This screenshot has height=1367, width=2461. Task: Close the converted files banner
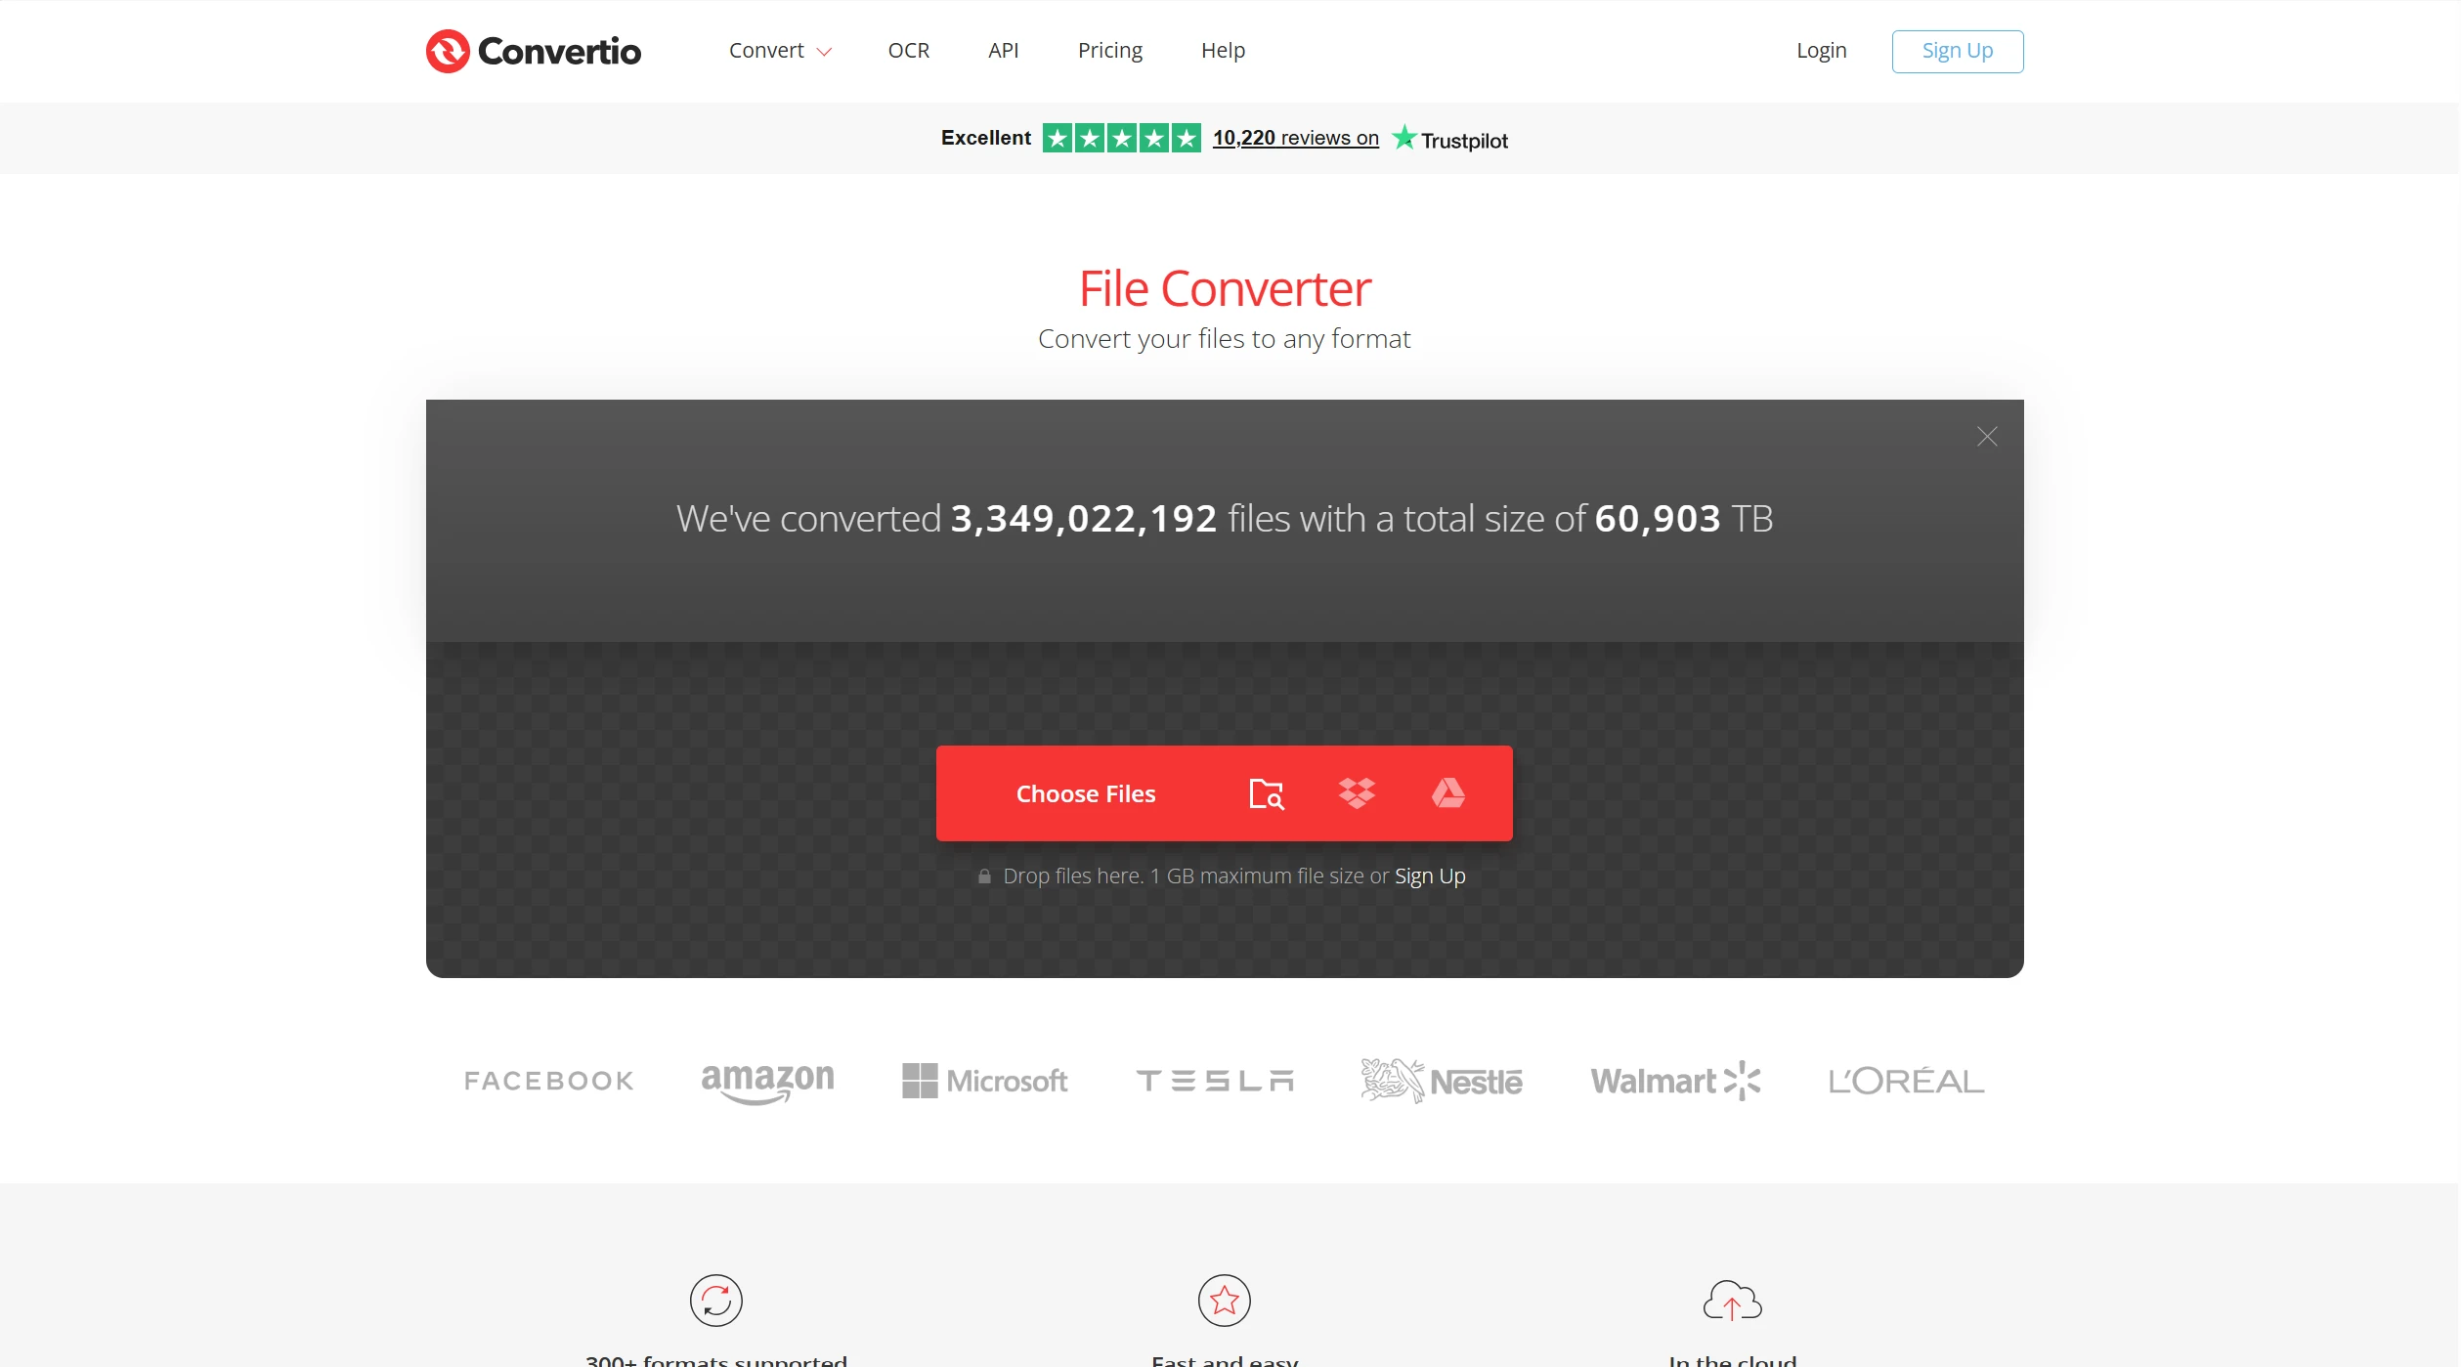1986,436
